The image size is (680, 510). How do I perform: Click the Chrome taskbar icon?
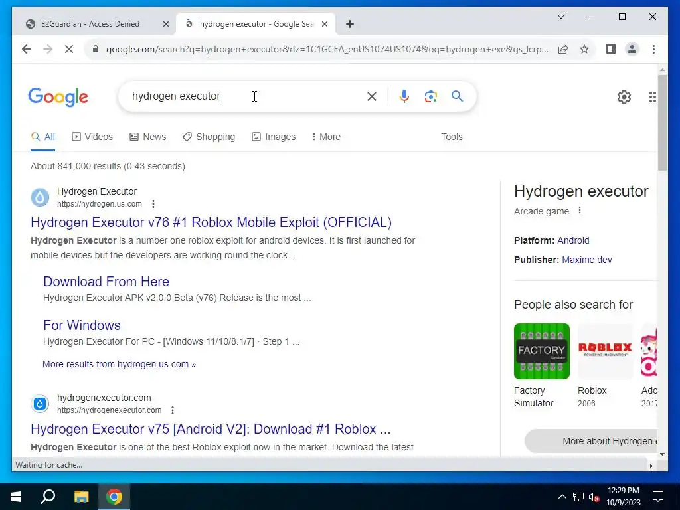tap(114, 497)
